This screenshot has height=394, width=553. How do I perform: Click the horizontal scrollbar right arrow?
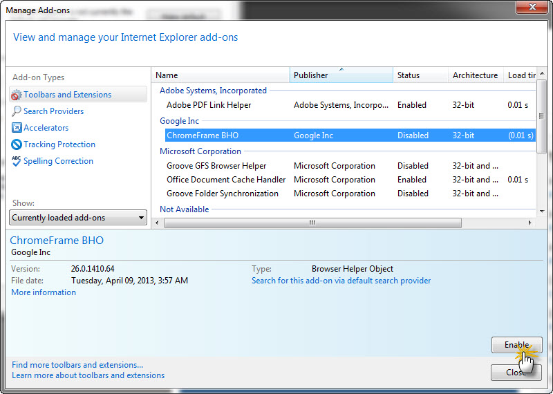tap(529, 223)
